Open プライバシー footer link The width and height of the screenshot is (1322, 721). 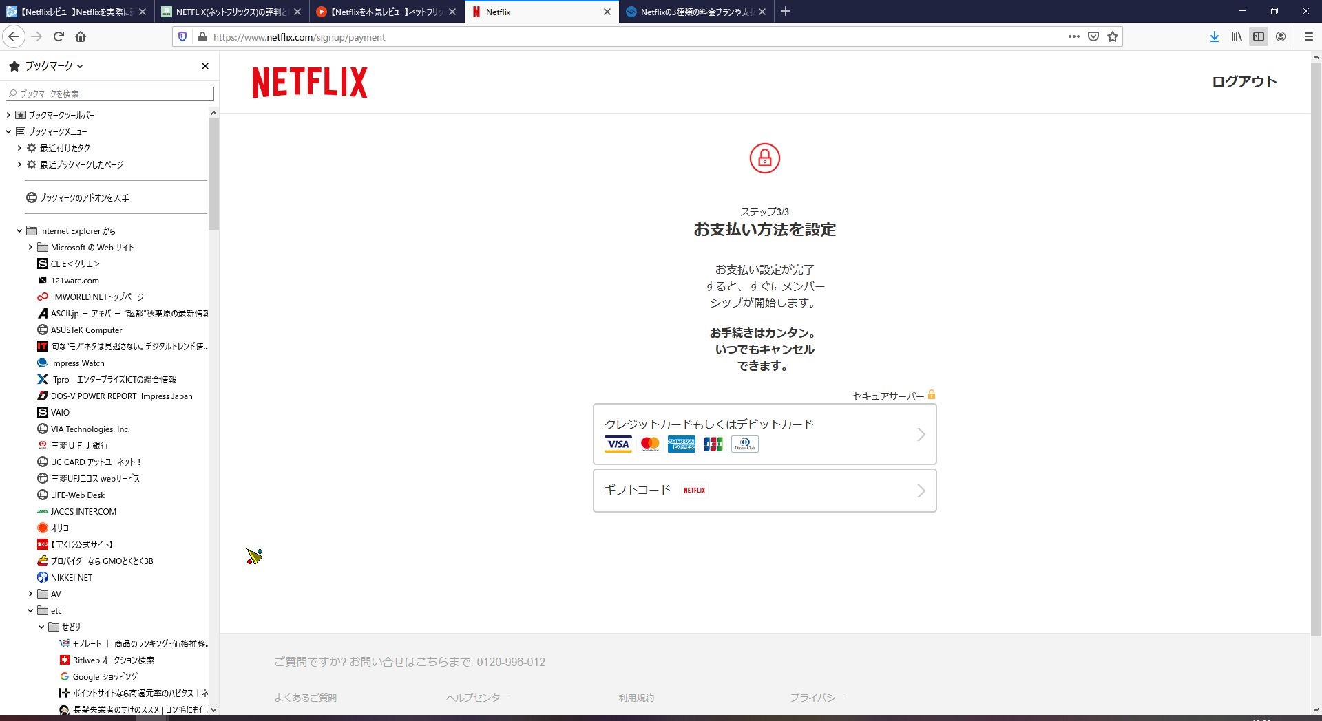click(817, 698)
